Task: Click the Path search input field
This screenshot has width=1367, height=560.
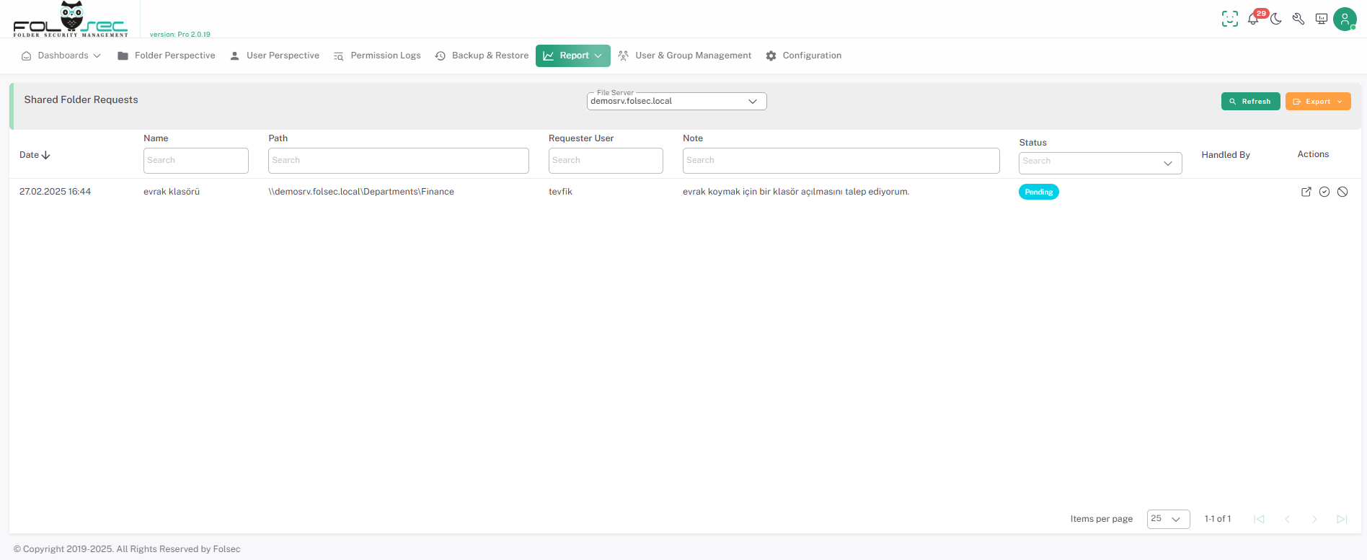Action: tap(398, 161)
